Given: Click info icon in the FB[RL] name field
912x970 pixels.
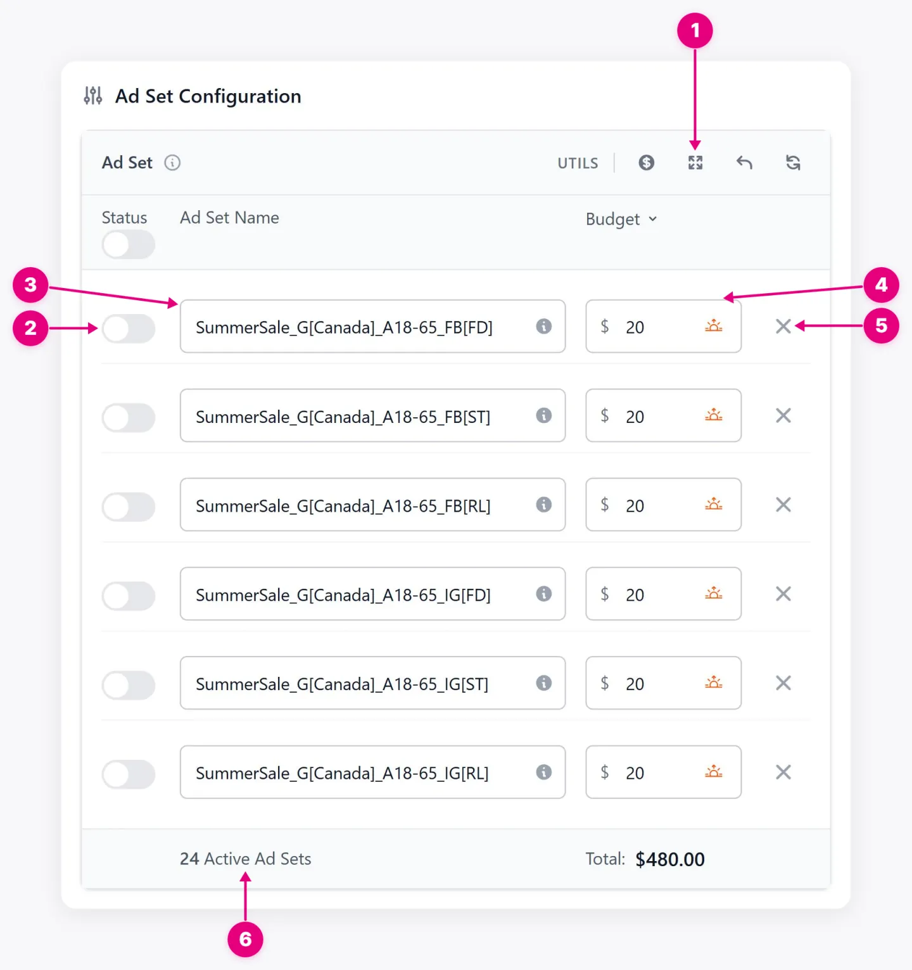Looking at the screenshot, I should (x=543, y=505).
